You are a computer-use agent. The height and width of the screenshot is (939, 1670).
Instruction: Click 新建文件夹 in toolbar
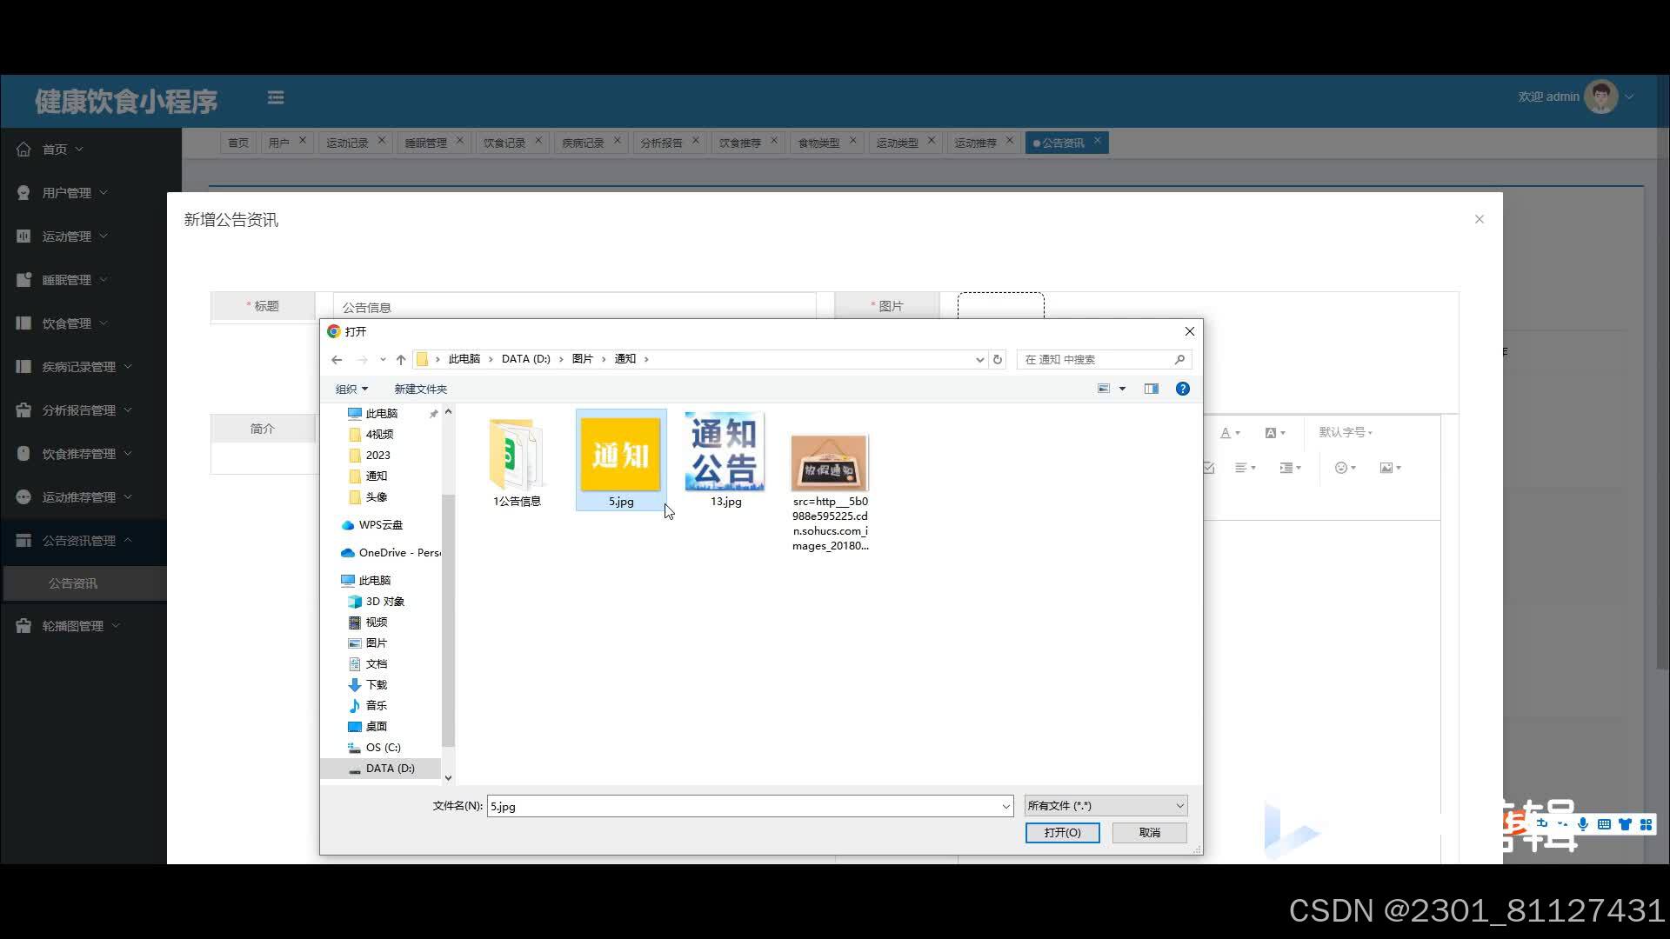point(420,389)
